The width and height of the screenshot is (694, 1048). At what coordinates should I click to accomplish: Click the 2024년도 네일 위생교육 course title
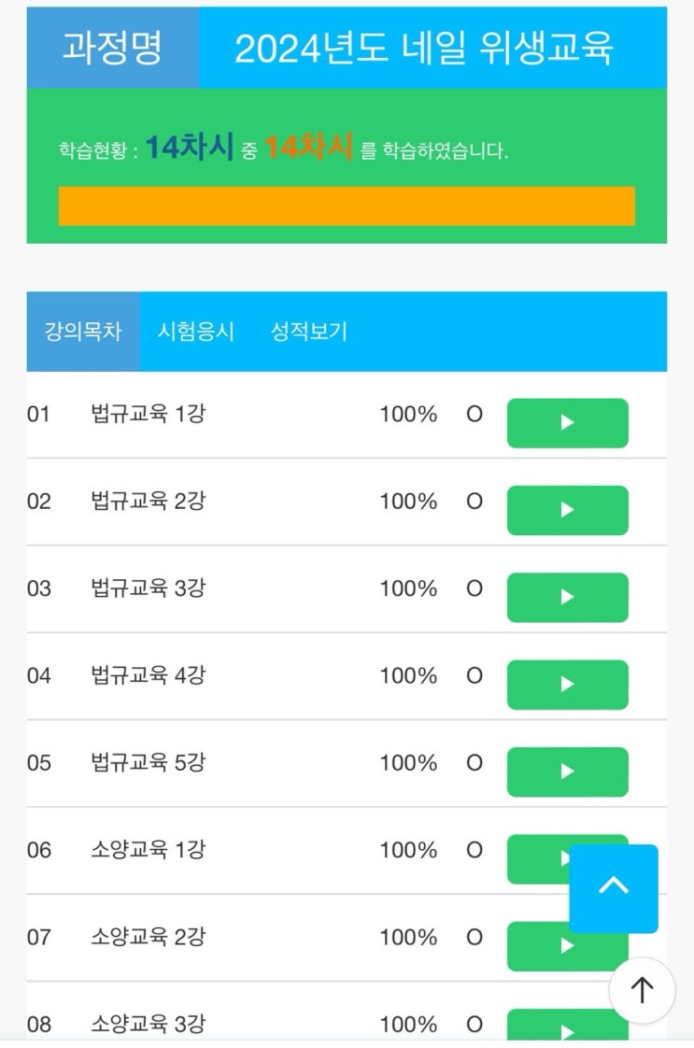[423, 49]
